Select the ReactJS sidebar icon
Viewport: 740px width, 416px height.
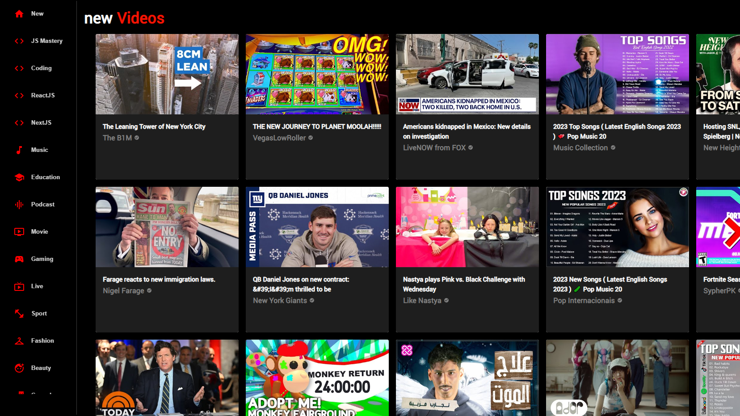[18, 95]
